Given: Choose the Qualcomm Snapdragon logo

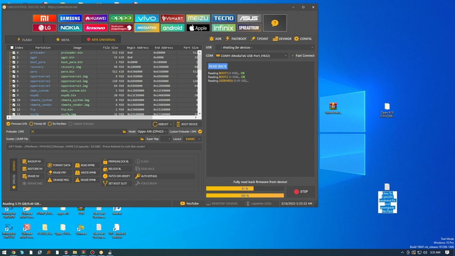Looking at the screenshot, I should [121, 28].
